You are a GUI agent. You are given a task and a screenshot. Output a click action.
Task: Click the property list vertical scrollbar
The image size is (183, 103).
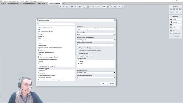coord(75,44)
